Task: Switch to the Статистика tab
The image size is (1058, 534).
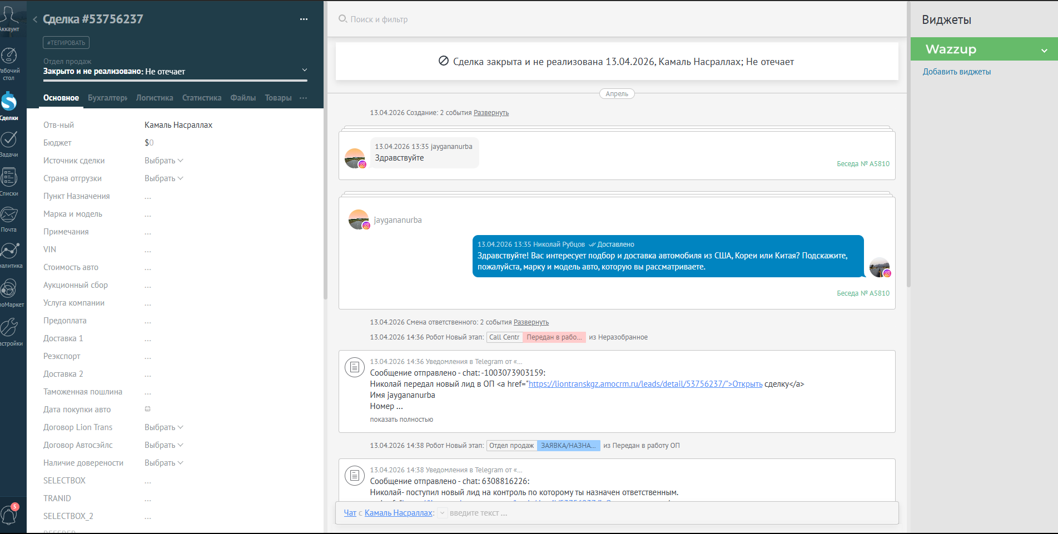Action: 202,98
